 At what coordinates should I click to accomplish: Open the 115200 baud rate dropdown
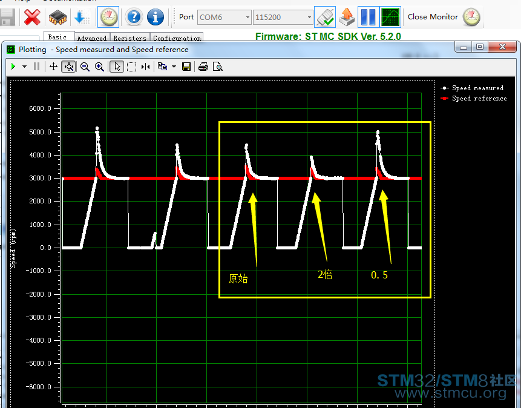pos(283,17)
